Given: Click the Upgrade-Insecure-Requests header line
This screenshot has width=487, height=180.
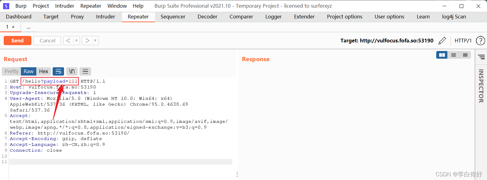Looking at the screenshot, I should click(53, 93).
